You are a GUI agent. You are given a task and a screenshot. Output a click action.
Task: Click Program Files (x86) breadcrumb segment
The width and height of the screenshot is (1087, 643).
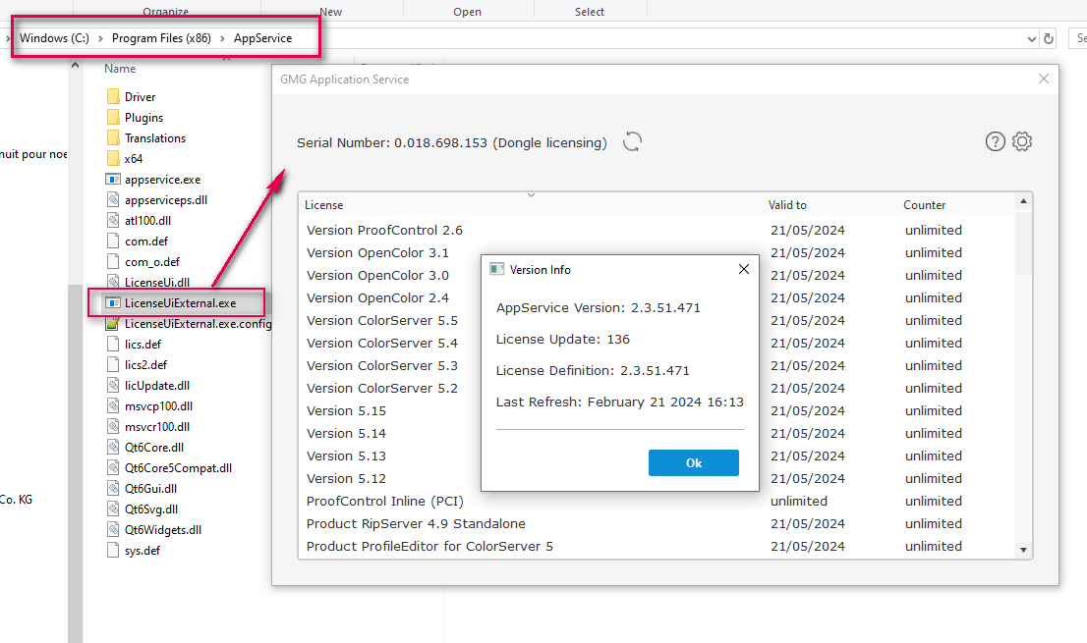click(161, 38)
